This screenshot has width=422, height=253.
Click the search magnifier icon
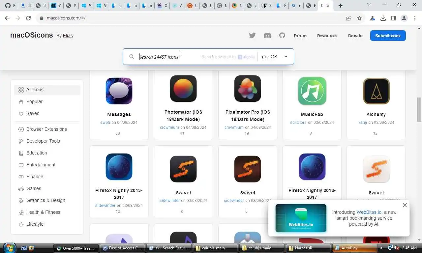pyautogui.click(x=132, y=57)
